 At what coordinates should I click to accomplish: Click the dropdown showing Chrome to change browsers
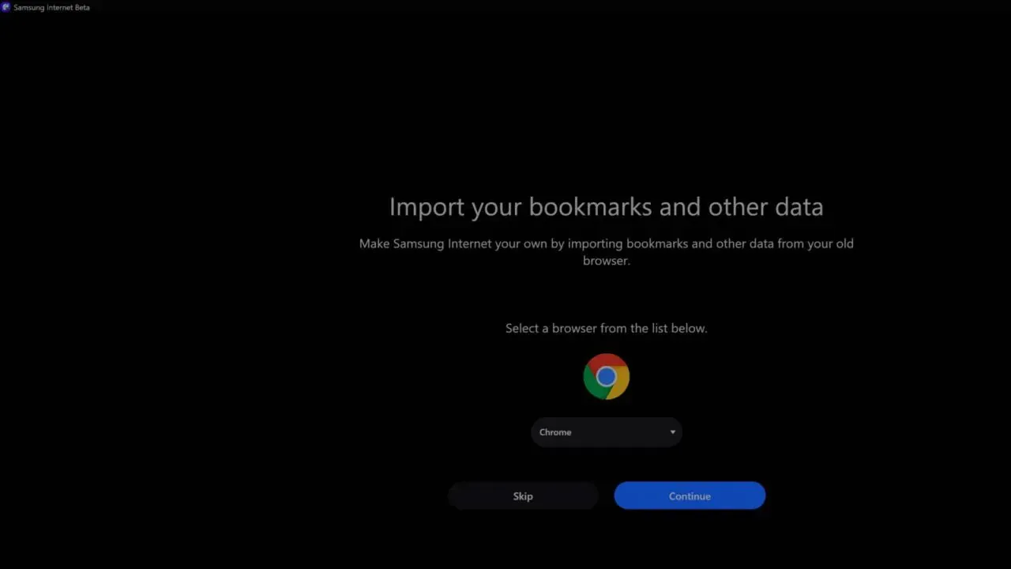click(606, 432)
